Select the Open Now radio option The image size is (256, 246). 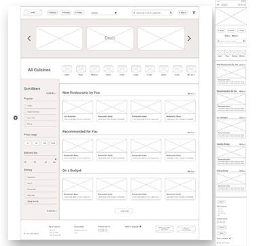pyautogui.click(x=25, y=118)
